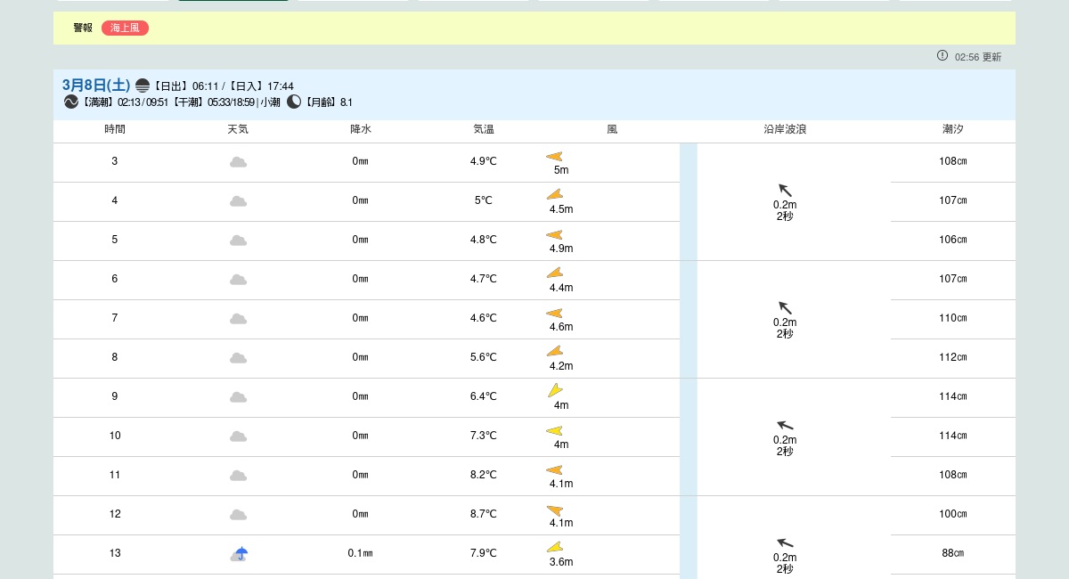The width and height of the screenshot is (1069, 579).
Task: Click the info icon beside 02:56 更新
Action: (943, 55)
